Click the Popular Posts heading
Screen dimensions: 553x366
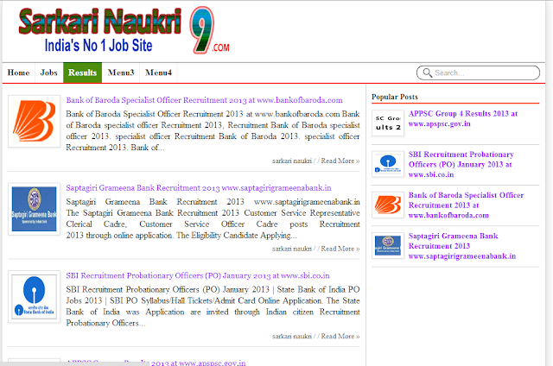(x=395, y=97)
